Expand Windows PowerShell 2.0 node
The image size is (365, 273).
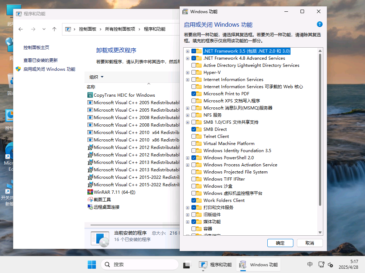(x=187, y=158)
